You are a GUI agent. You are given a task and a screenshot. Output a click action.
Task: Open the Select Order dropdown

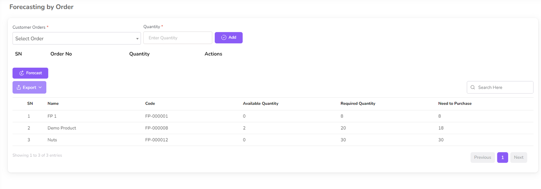pos(74,39)
